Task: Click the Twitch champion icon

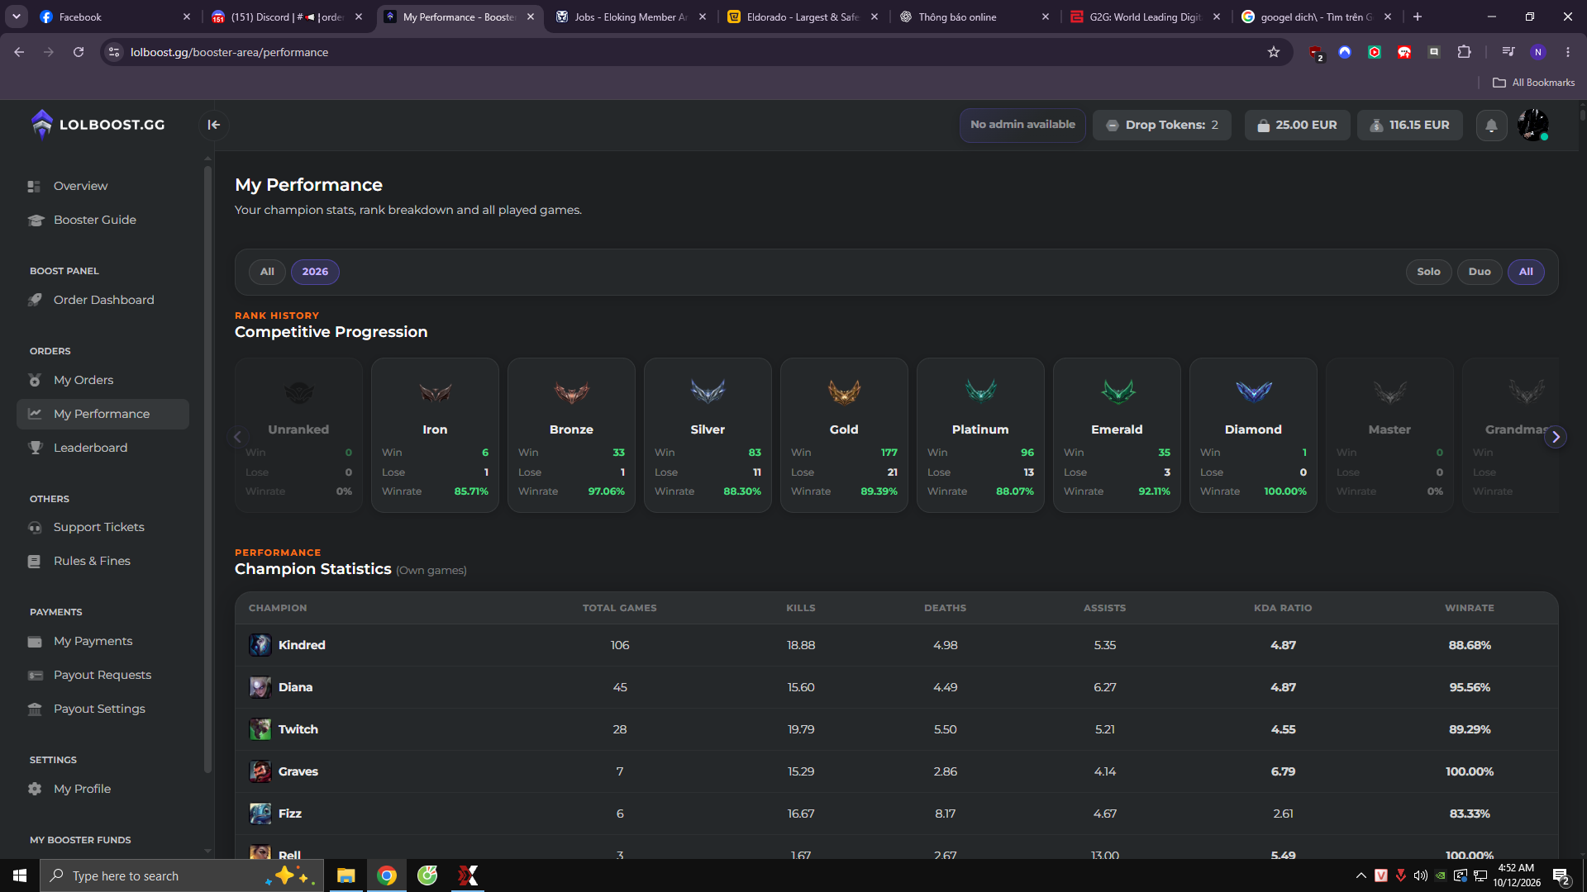Action: (x=260, y=729)
